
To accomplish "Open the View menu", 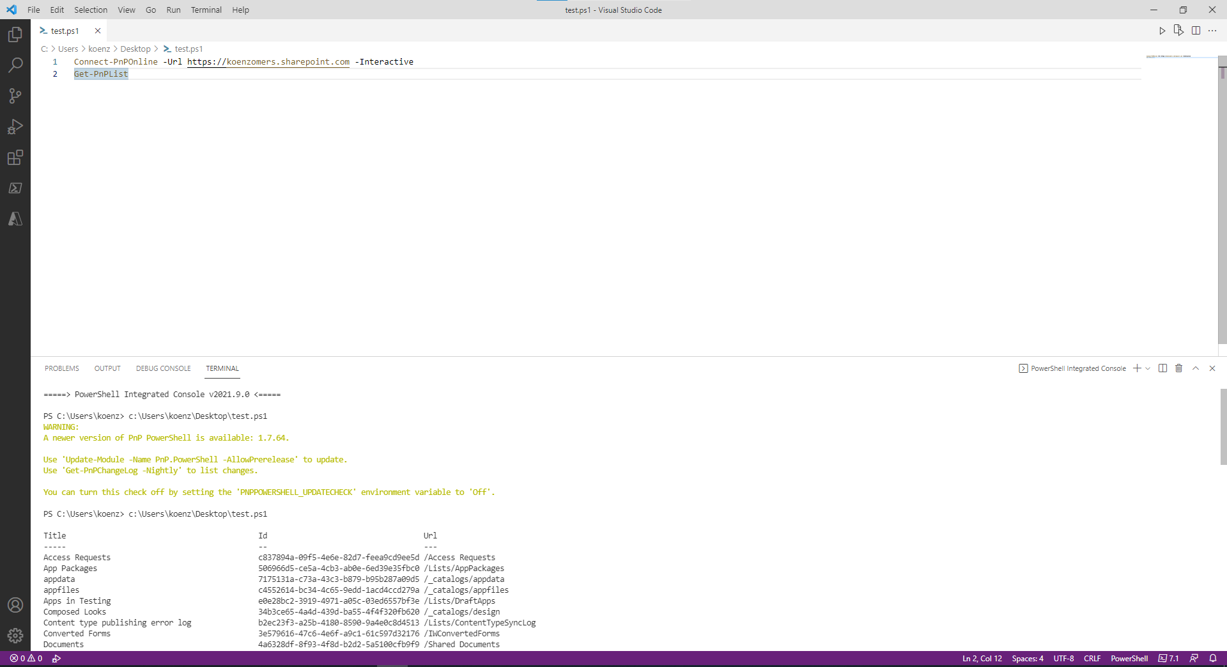I will click(127, 10).
